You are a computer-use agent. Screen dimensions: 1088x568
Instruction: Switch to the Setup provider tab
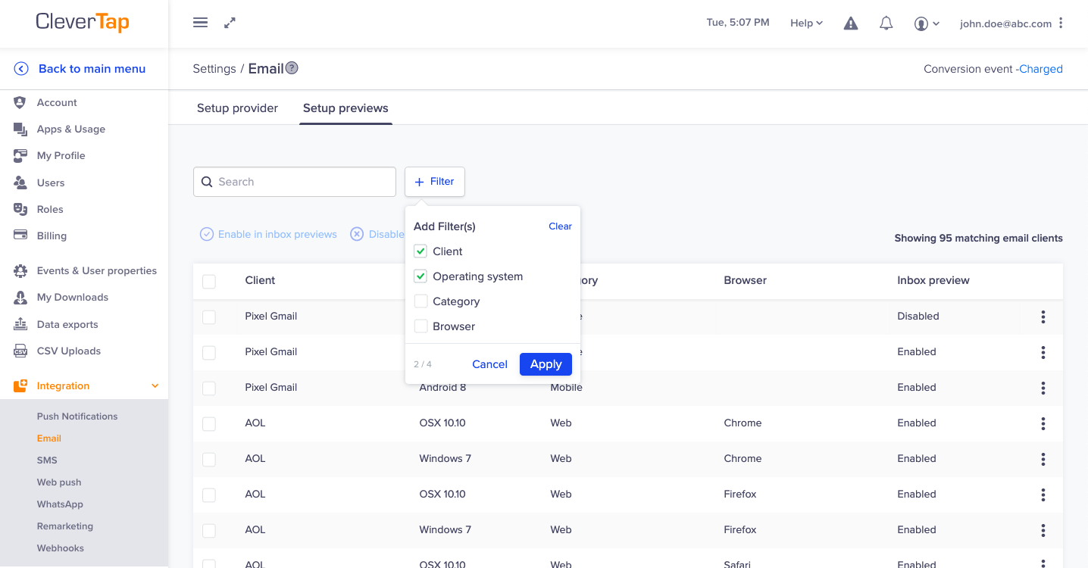[x=237, y=108]
